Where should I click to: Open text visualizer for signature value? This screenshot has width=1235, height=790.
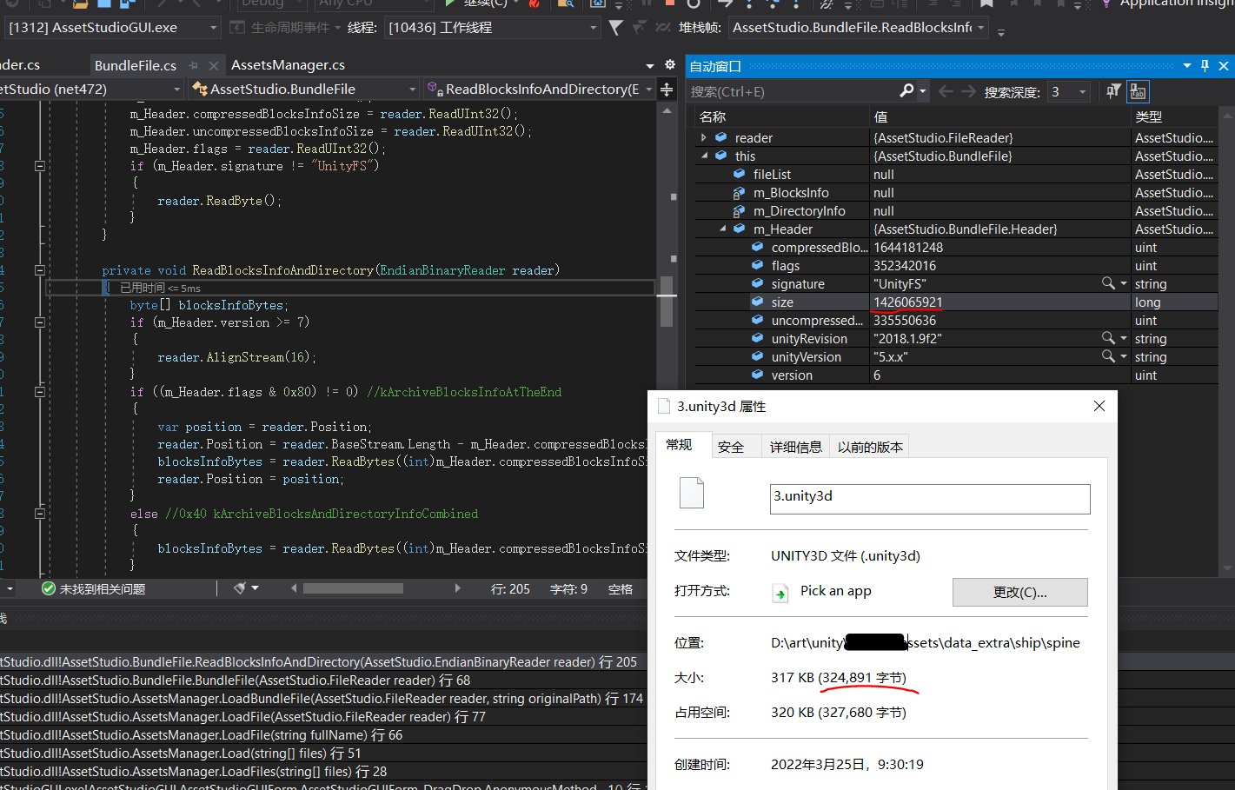click(1108, 283)
